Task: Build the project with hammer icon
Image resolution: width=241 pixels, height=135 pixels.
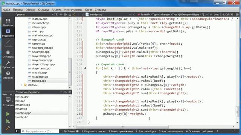Action: tap(8, 128)
